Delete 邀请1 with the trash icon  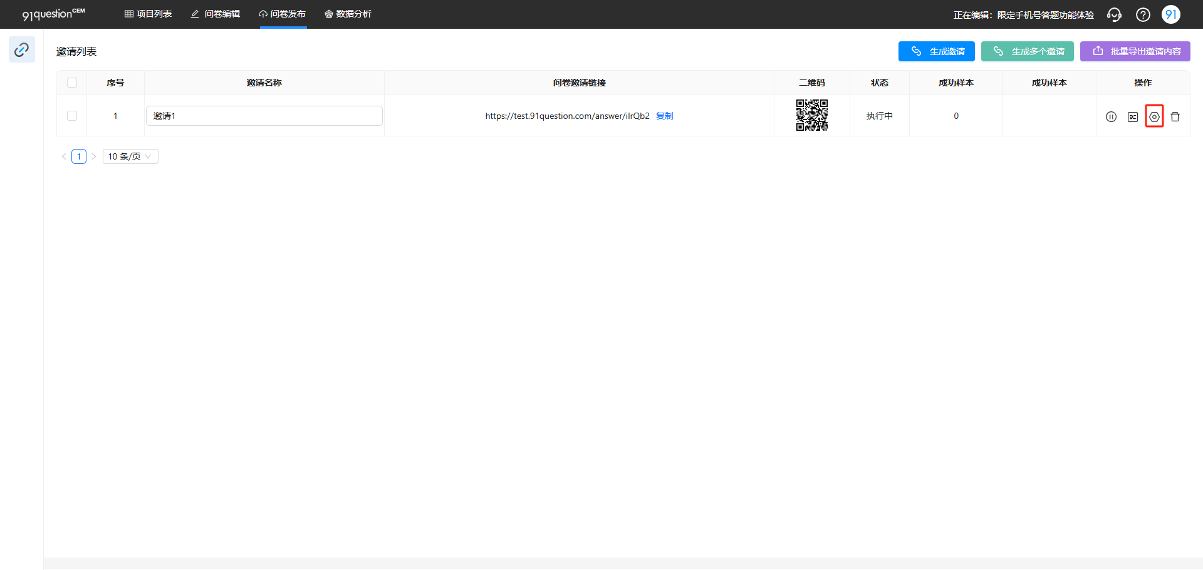click(1175, 116)
